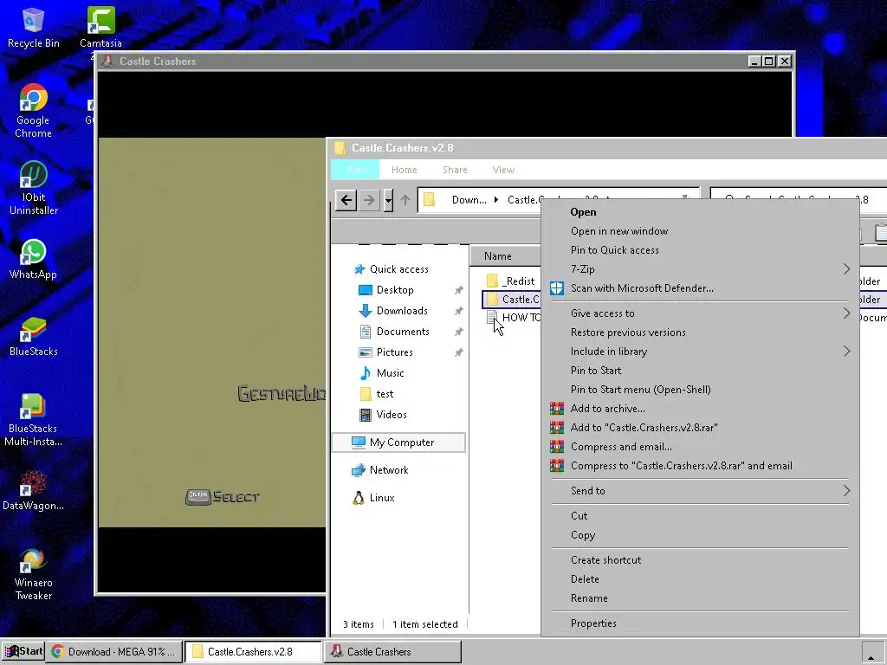Click the Name column header
This screenshot has width=887, height=665.
pos(498,256)
